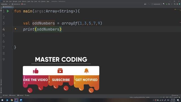This screenshot has width=181, height=102.
Task: Click the build compiling progress bar
Action: (153, 97)
